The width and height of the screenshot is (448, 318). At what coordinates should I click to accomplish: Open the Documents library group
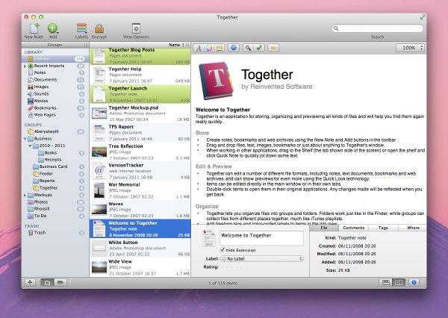click(x=55, y=80)
